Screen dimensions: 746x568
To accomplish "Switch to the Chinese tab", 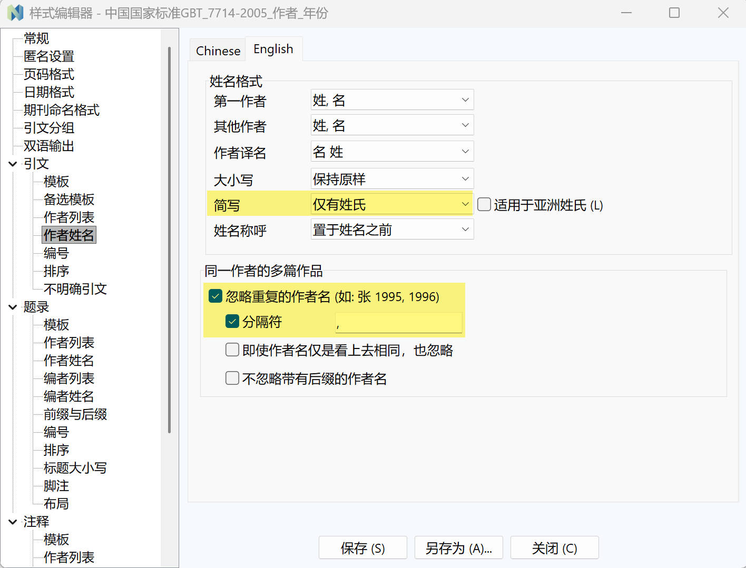I will tap(218, 51).
